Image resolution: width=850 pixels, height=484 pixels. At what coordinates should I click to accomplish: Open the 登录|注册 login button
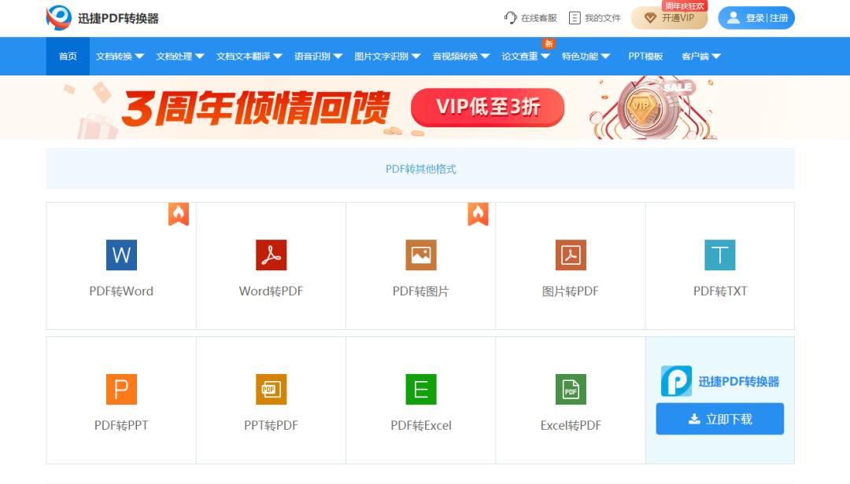point(756,17)
